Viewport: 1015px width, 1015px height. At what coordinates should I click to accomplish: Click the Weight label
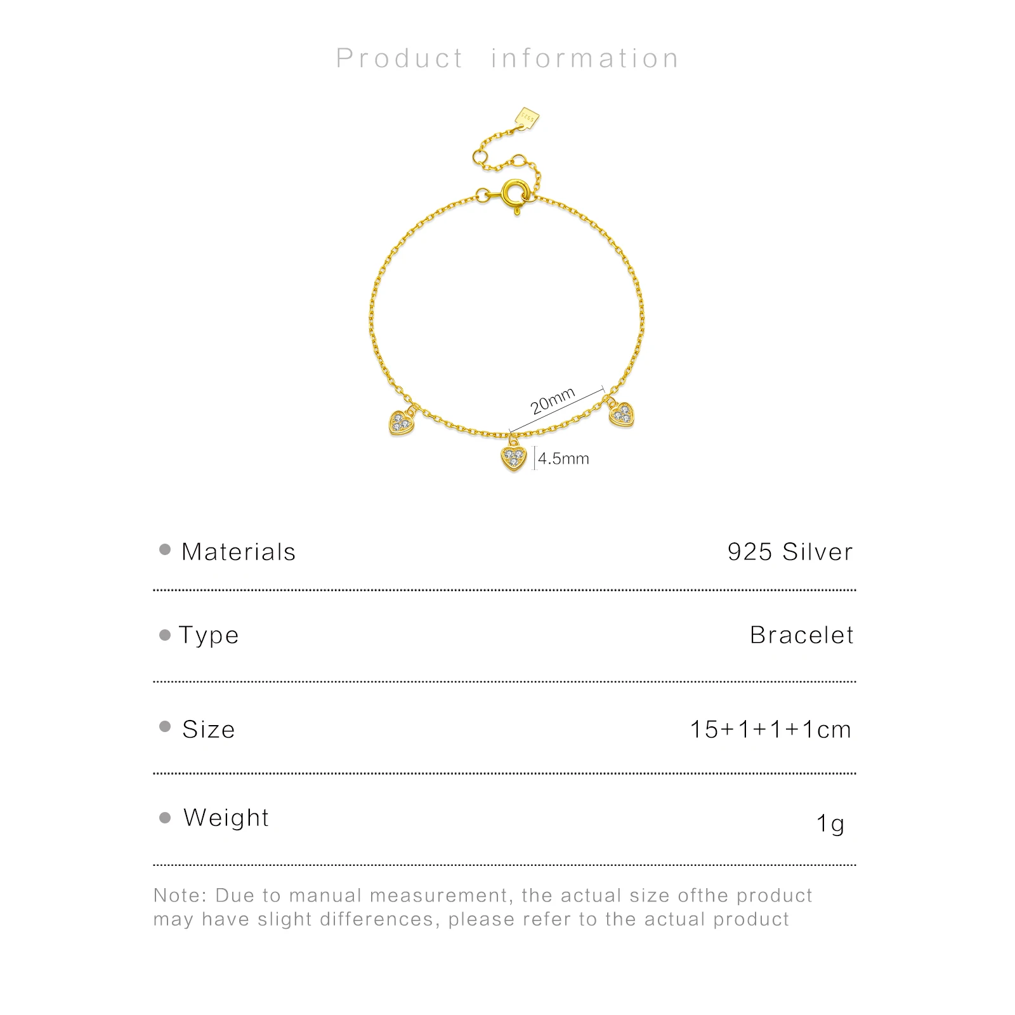coord(226,818)
